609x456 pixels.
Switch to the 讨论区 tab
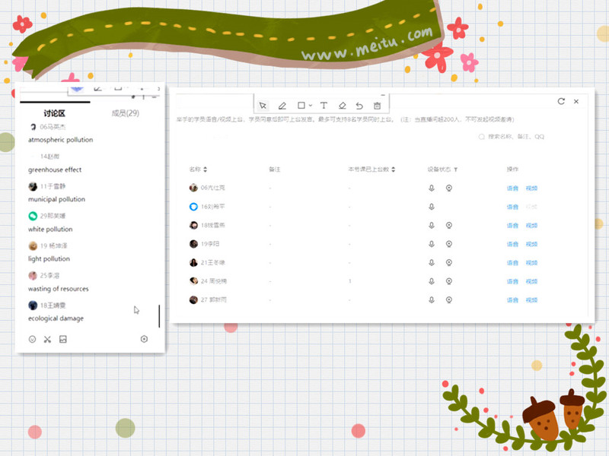pyautogui.click(x=54, y=113)
